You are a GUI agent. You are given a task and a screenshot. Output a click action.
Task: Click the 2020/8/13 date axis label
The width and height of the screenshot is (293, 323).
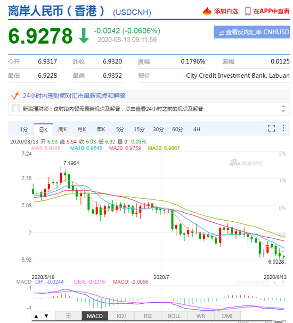click(275, 277)
